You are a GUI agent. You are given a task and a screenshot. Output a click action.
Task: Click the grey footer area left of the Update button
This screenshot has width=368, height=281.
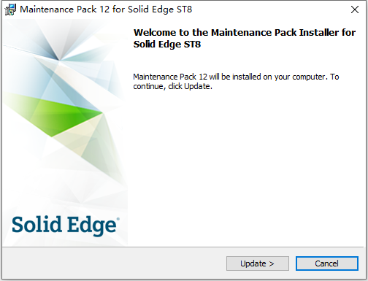[115, 263]
